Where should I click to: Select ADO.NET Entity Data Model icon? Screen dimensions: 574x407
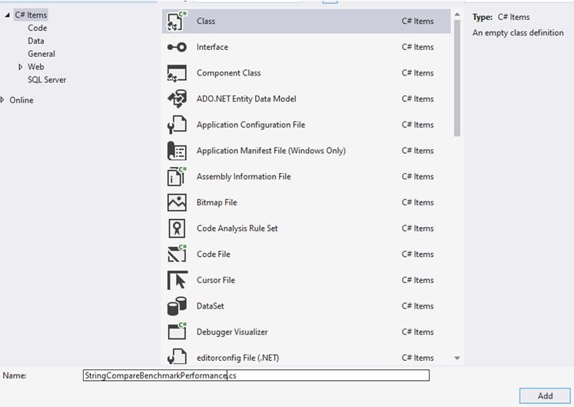pos(177,98)
